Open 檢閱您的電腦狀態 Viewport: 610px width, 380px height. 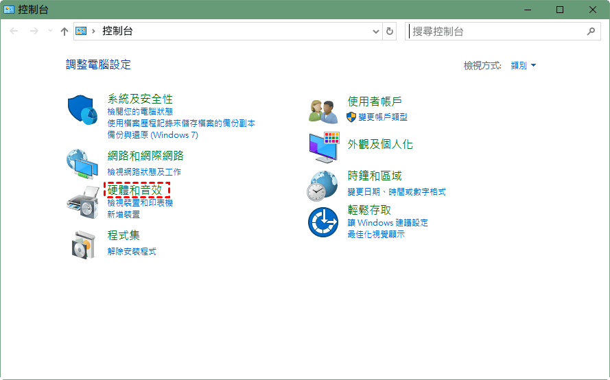[x=140, y=112]
